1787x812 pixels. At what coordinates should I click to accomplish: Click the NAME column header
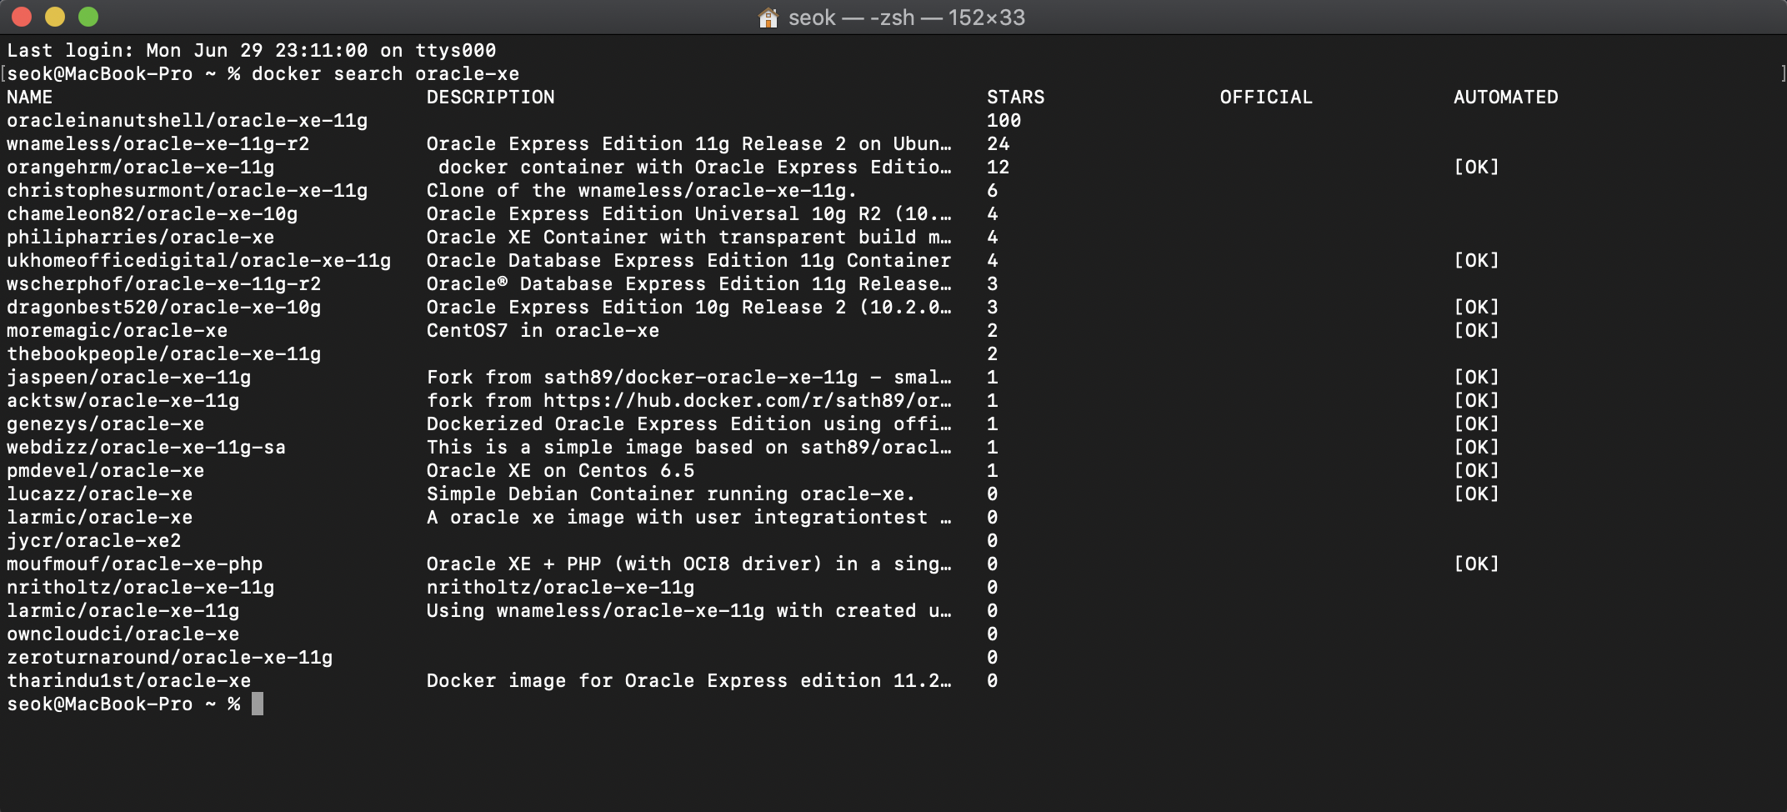30,98
